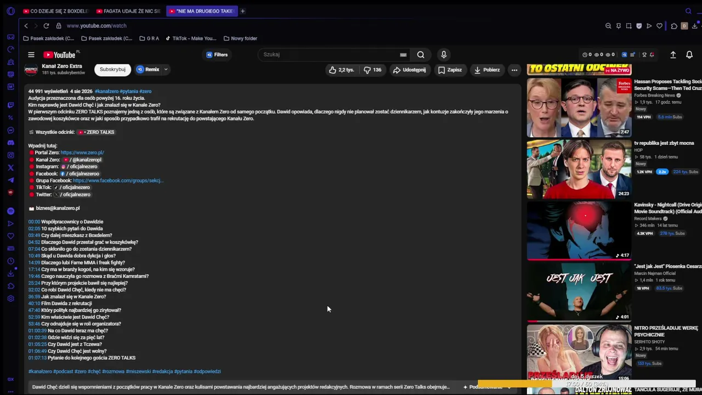This screenshot has height=395, width=702.
Task: Click the YouTube search magnifier button
Action: click(x=421, y=55)
